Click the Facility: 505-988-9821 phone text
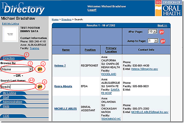This screenshot has height=123, width=184. pos(136,86)
